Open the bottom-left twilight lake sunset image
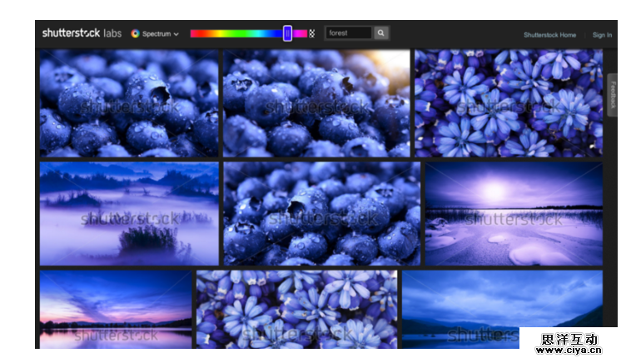This screenshot has width=626, height=363. (x=116, y=308)
